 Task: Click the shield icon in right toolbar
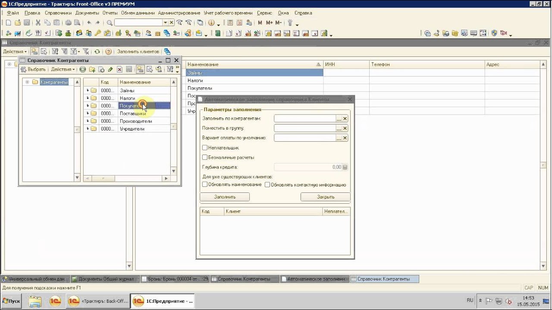point(494,33)
